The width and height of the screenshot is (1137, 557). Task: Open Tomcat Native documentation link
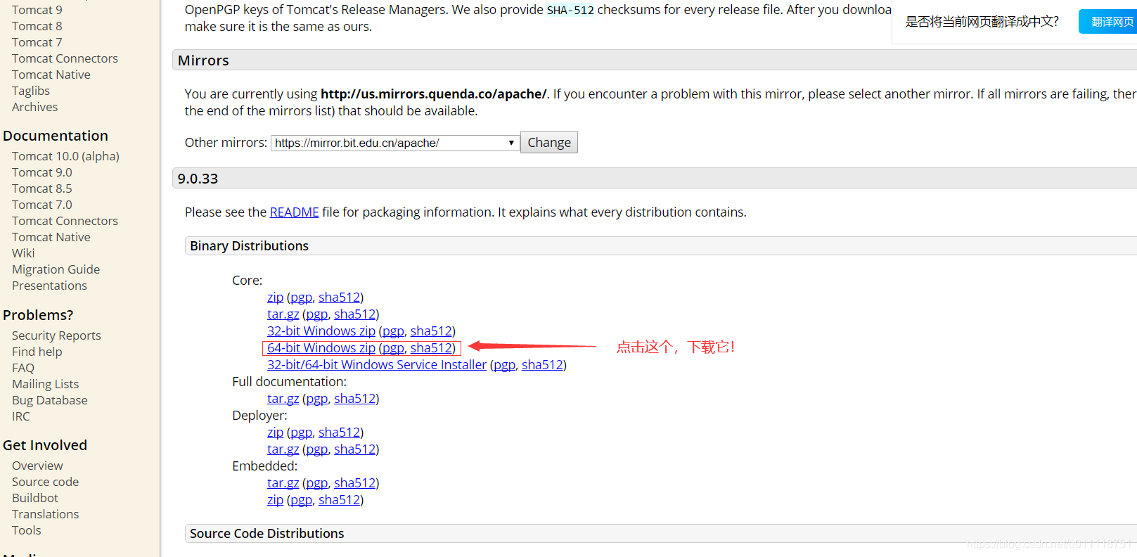coord(51,237)
